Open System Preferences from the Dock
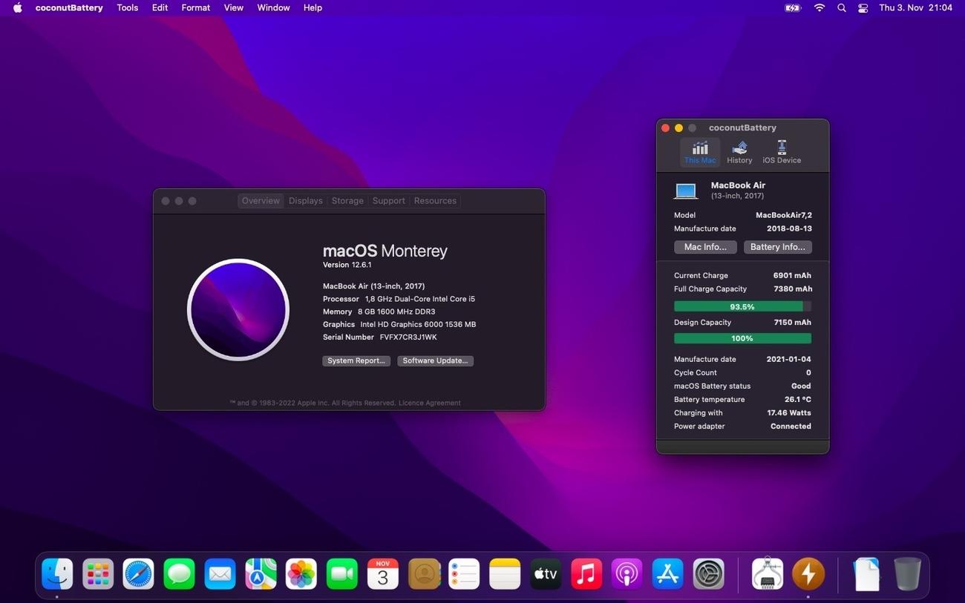965x603 pixels. [708, 574]
